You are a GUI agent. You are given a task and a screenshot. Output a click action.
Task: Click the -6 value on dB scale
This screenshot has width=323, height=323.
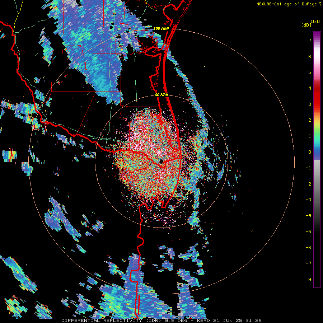308,248
